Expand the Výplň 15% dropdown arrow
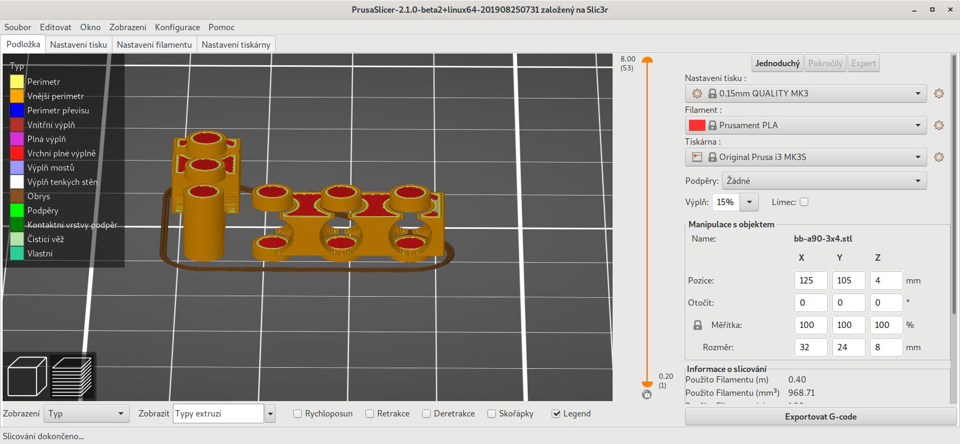 tap(749, 202)
